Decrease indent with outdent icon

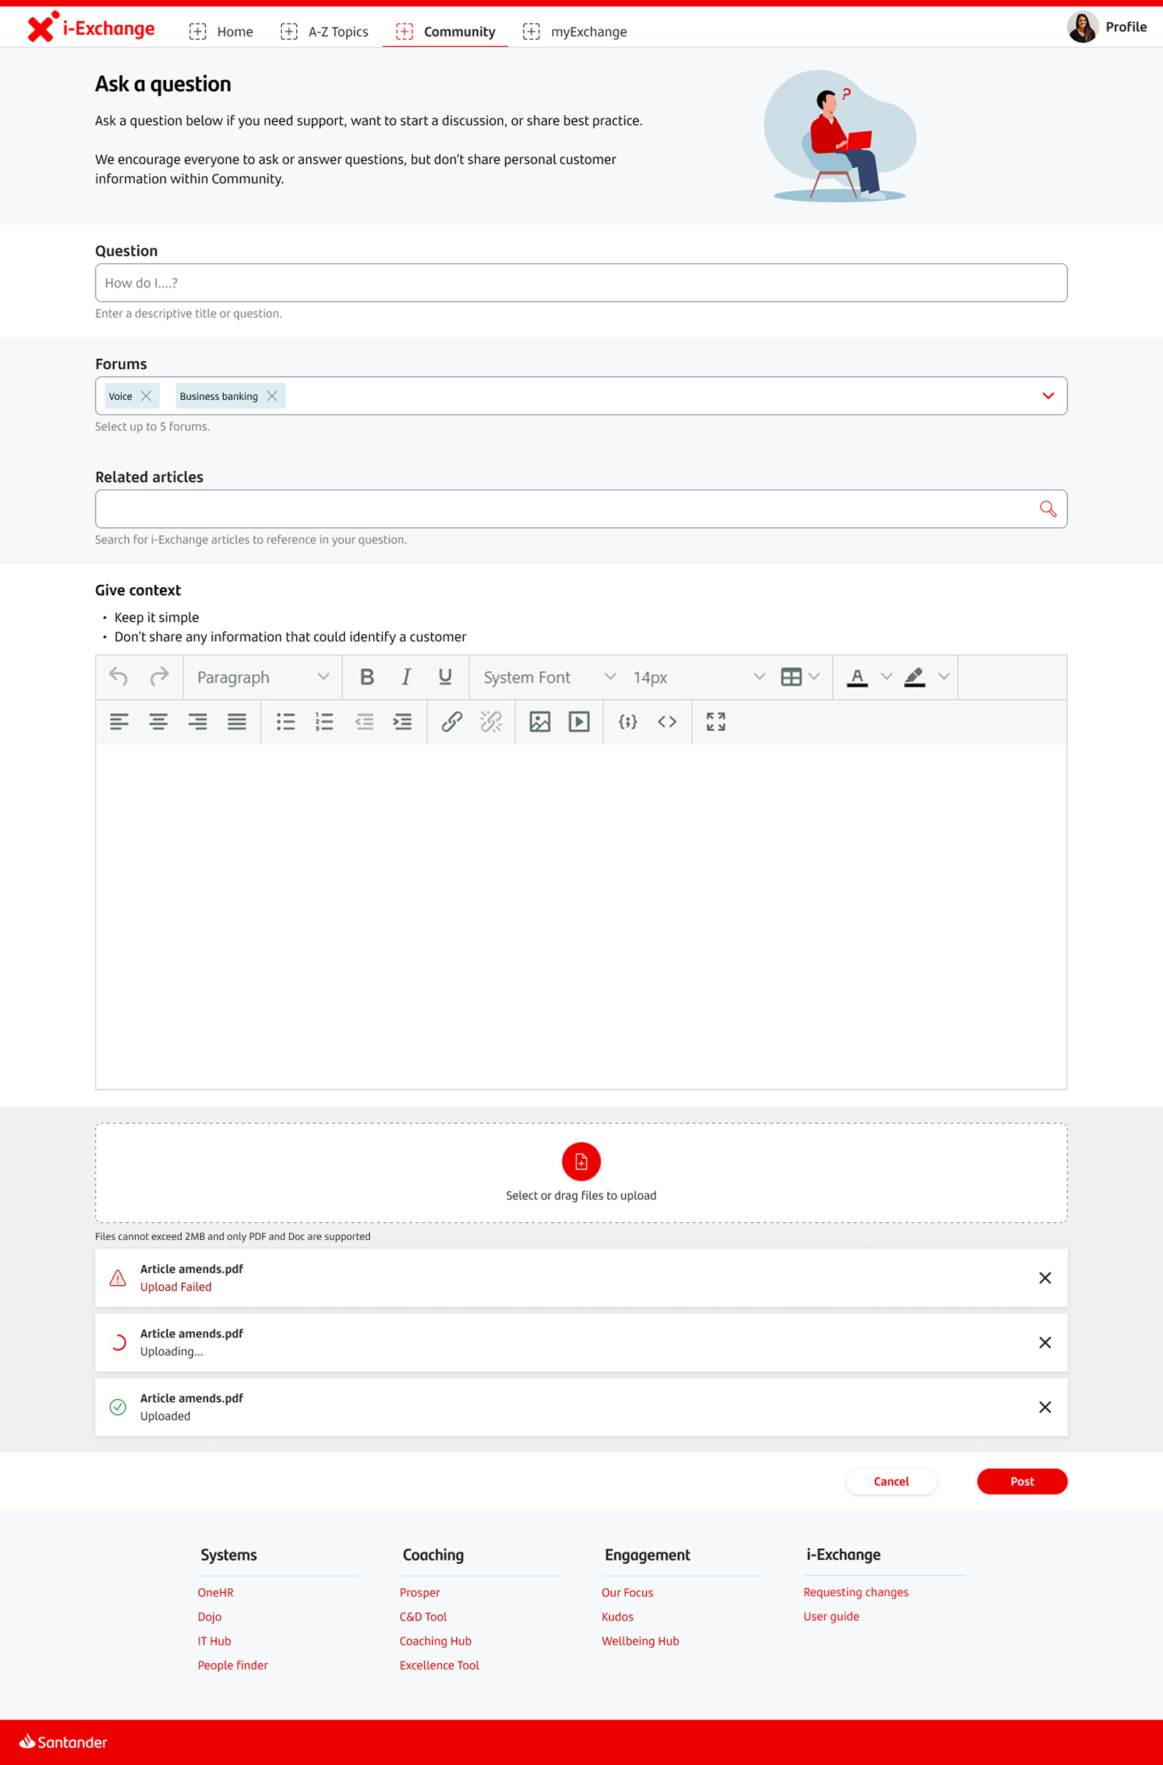(364, 721)
